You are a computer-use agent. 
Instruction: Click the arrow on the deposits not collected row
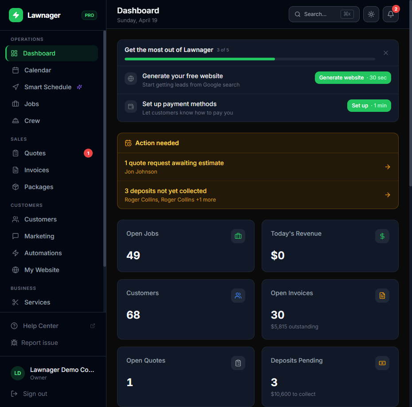(x=387, y=195)
